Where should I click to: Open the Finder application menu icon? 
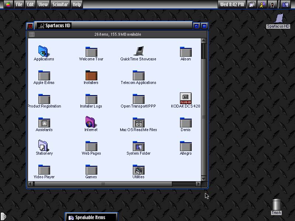[285, 4]
